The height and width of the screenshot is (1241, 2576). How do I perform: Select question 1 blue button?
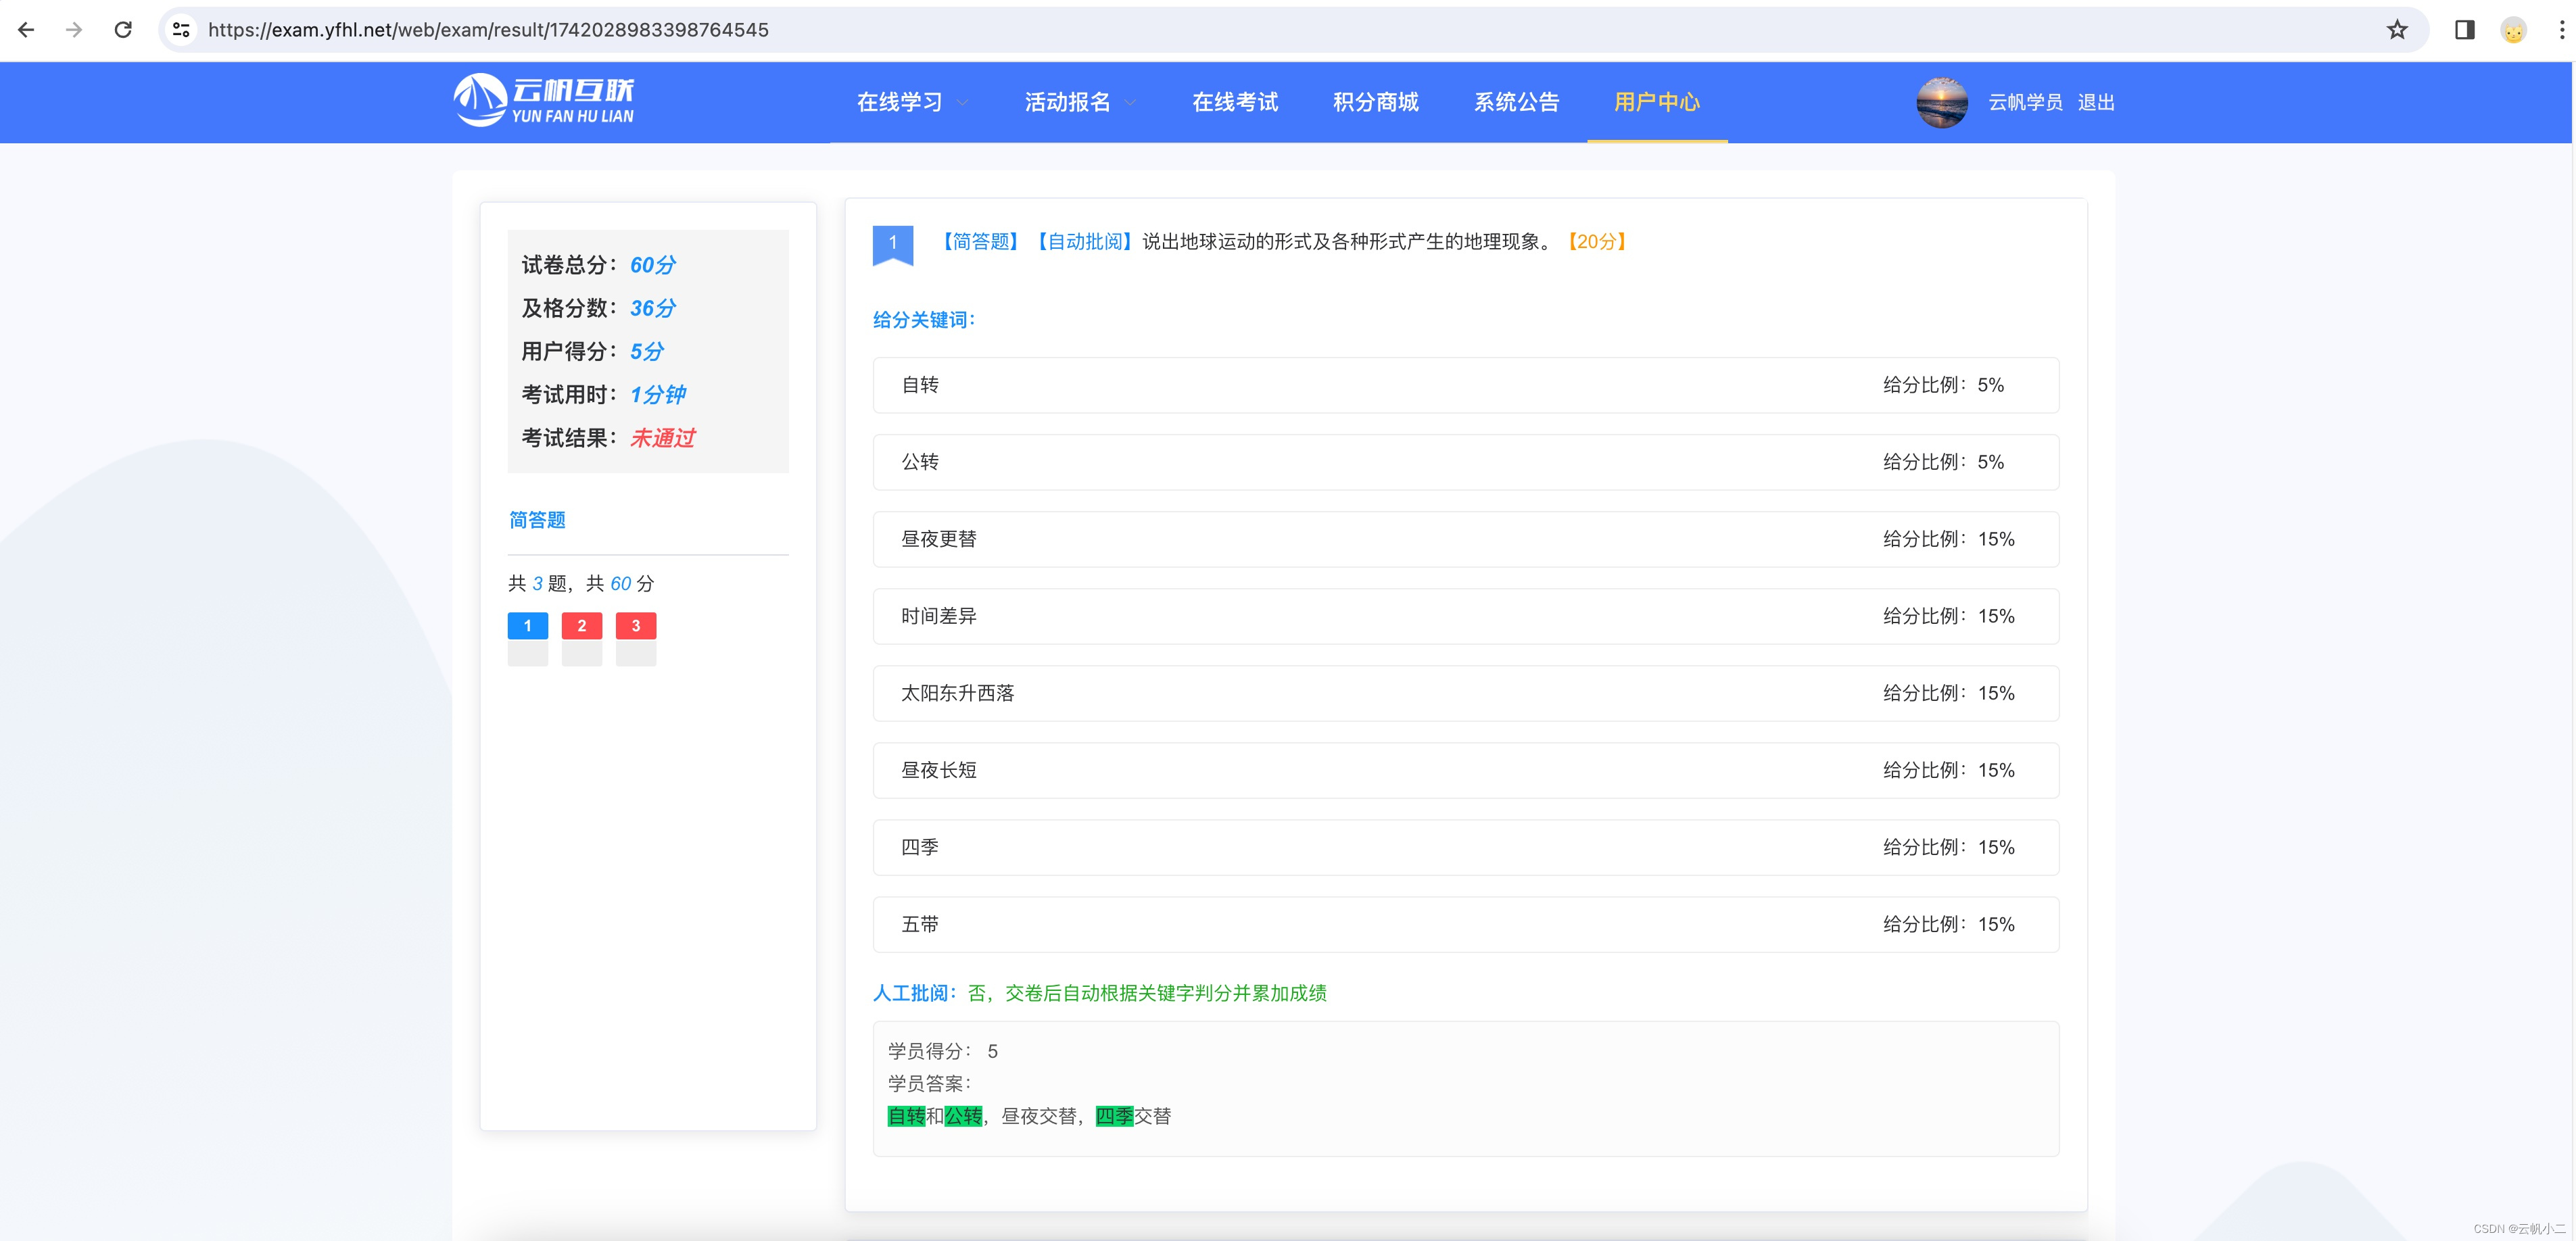coord(527,626)
